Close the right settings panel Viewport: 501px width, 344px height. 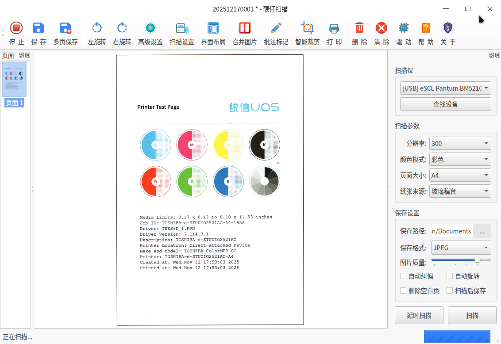tap(497, 55)
